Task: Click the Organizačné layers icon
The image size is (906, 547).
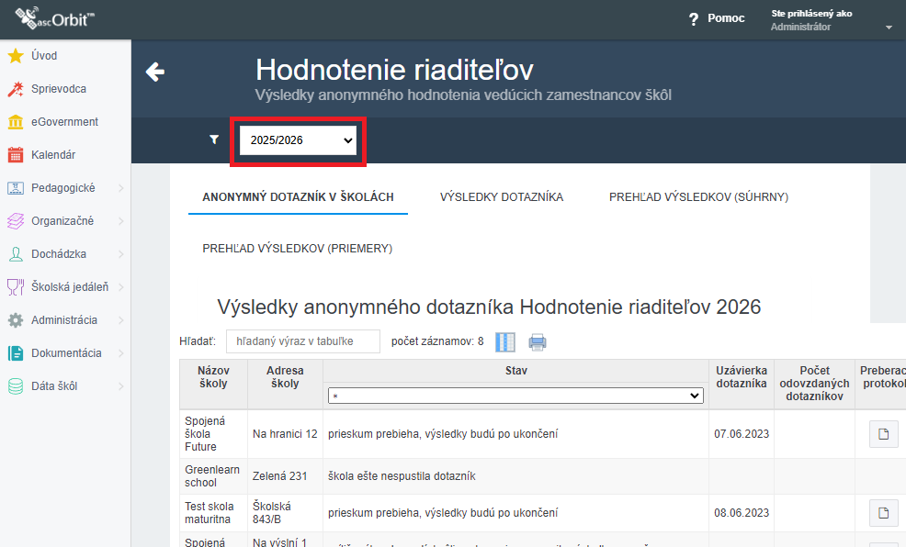Action: pos(16,221)
